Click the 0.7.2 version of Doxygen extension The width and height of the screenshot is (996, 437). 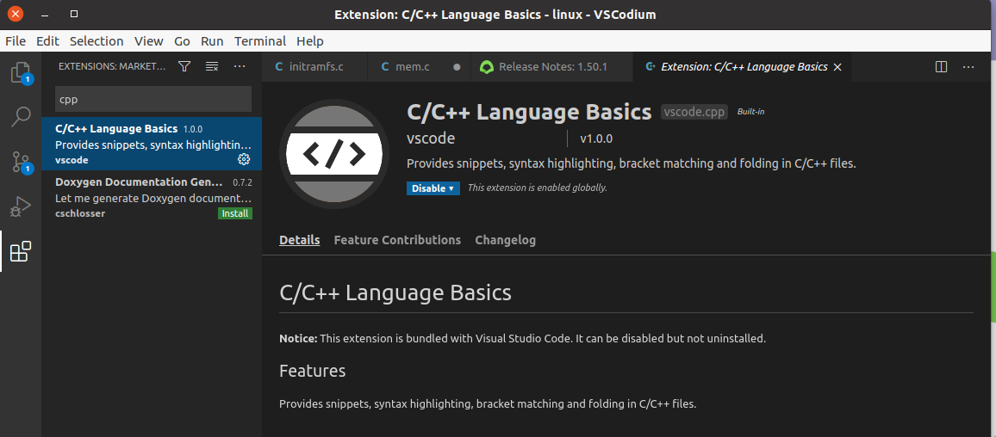point(242,182)
